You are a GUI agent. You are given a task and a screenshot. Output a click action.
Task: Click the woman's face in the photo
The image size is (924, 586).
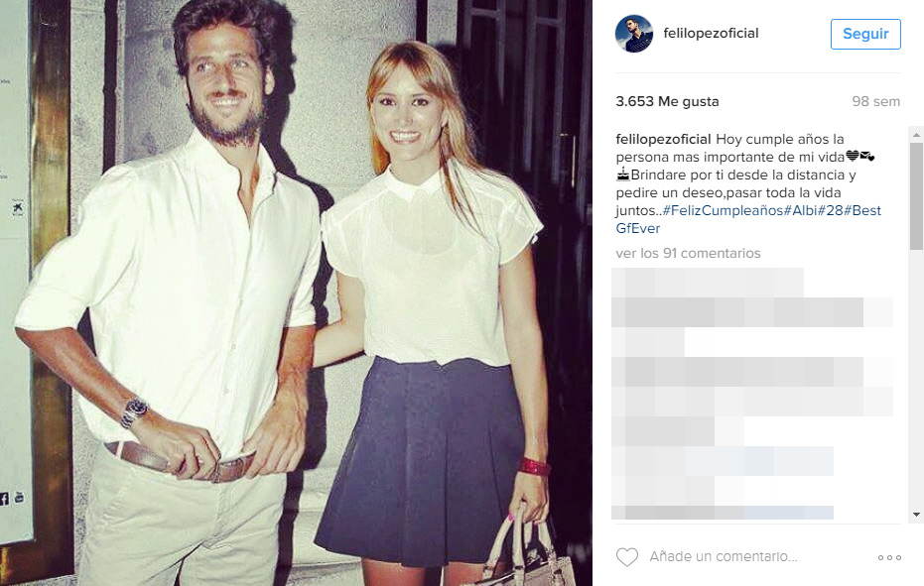407,118
